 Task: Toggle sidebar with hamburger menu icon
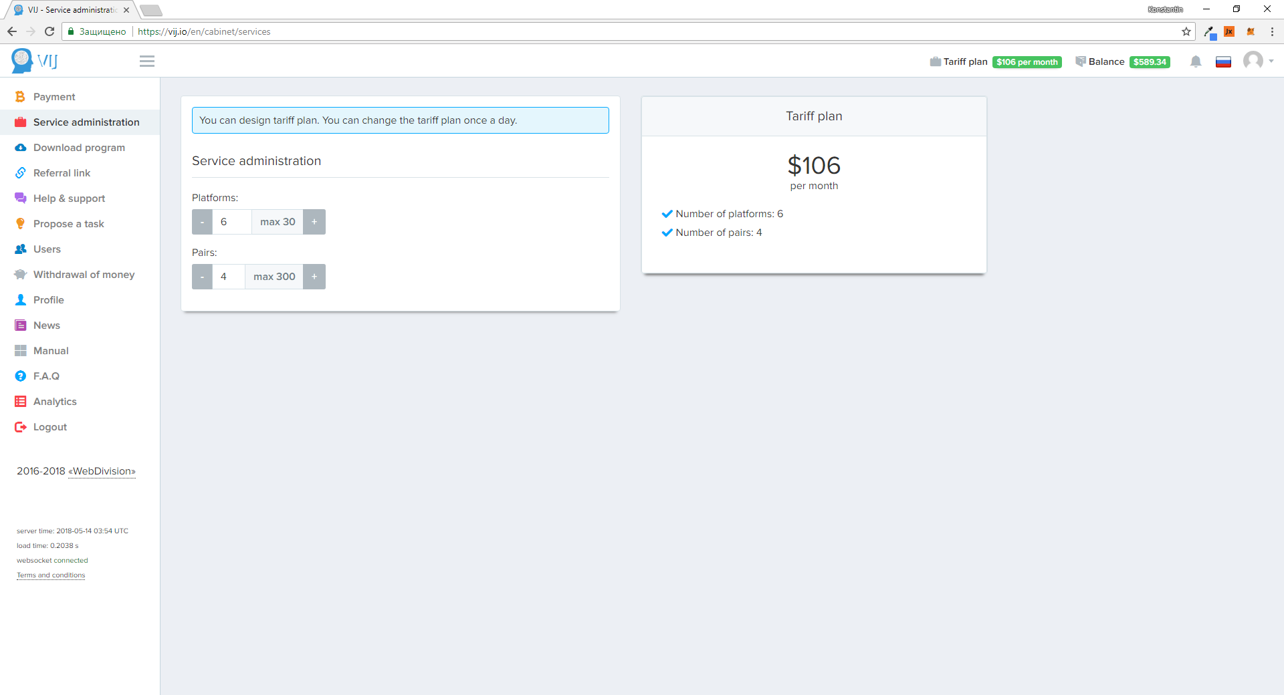[x=147, y=61]
